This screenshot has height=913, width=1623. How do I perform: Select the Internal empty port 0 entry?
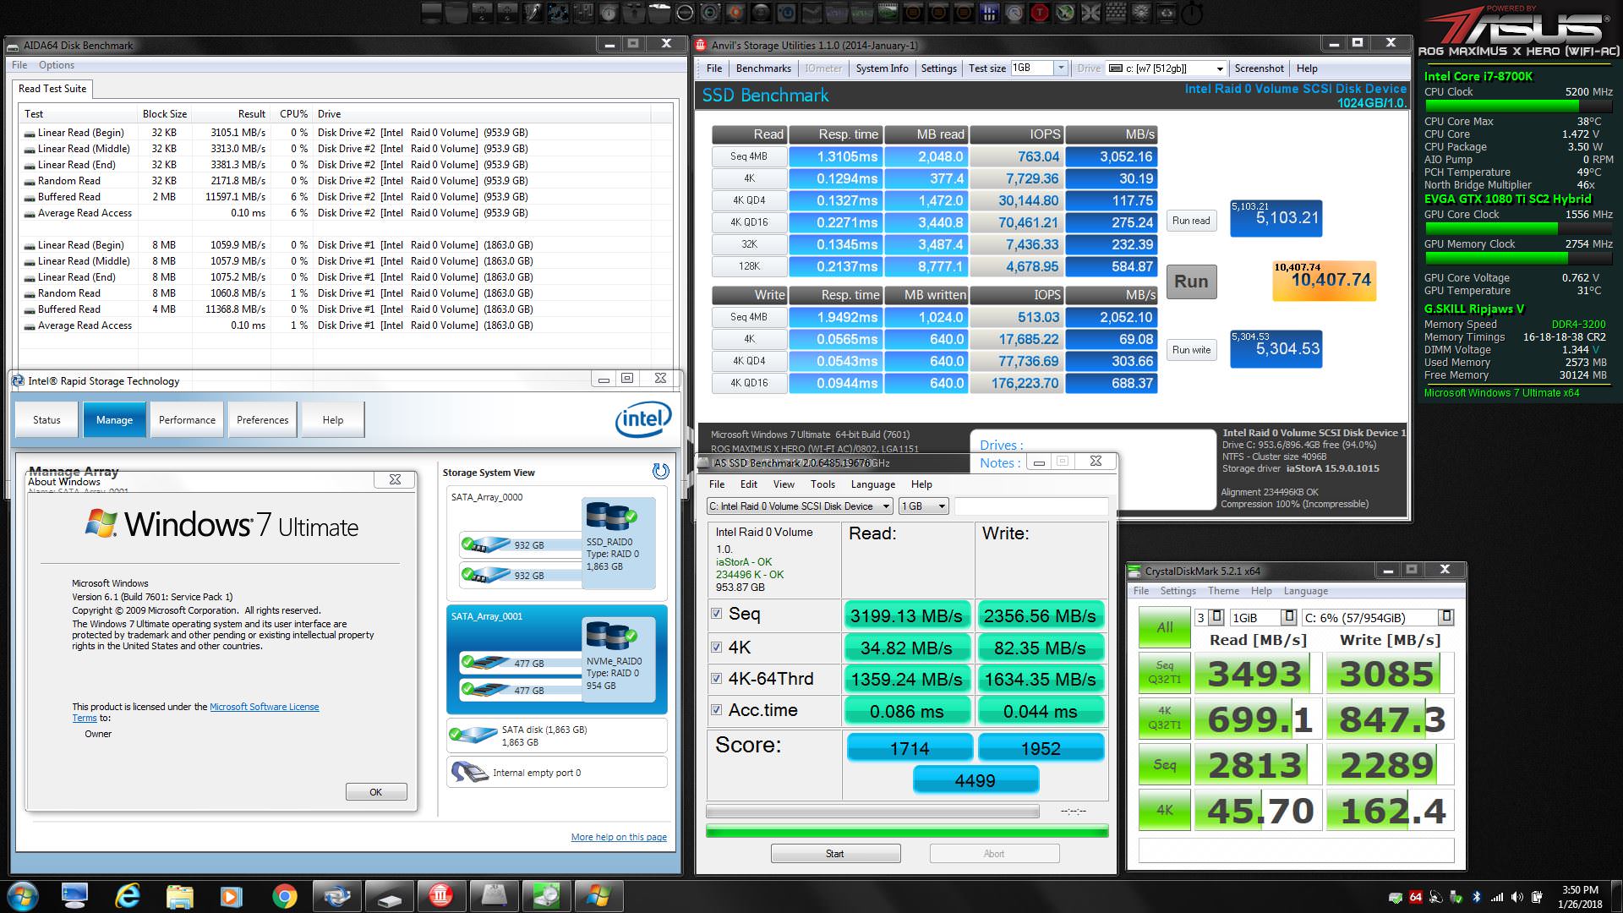(x=556, y=773)
